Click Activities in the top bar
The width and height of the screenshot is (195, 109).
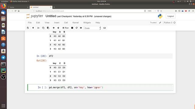coord(5,1)
